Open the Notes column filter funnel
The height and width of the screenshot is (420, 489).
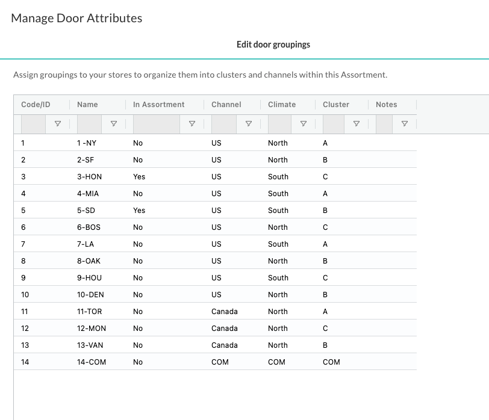404,124
